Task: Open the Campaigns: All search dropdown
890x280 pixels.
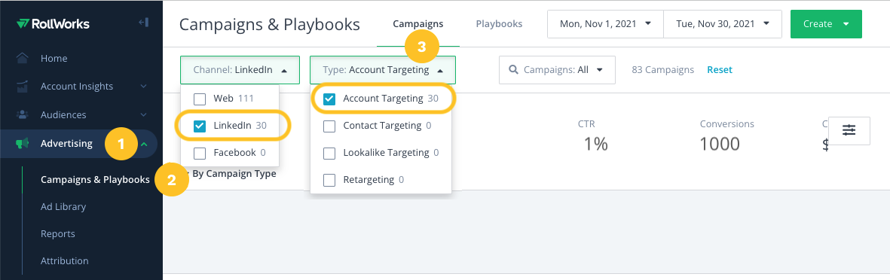Action: (x=557, y=70)
